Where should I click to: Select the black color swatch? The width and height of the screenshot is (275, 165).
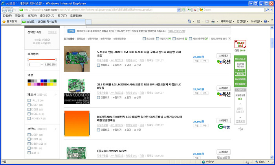click(29, 81)
